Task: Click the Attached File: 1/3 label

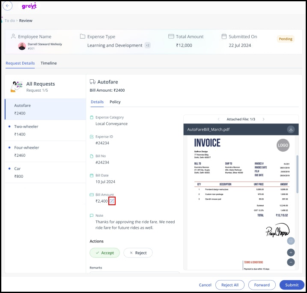Action: point(241,119)
